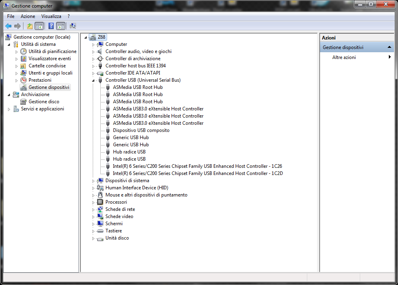Select Gestione dispositivi in left tree
The image size is (398, 285).
click(x=49, y=87)
